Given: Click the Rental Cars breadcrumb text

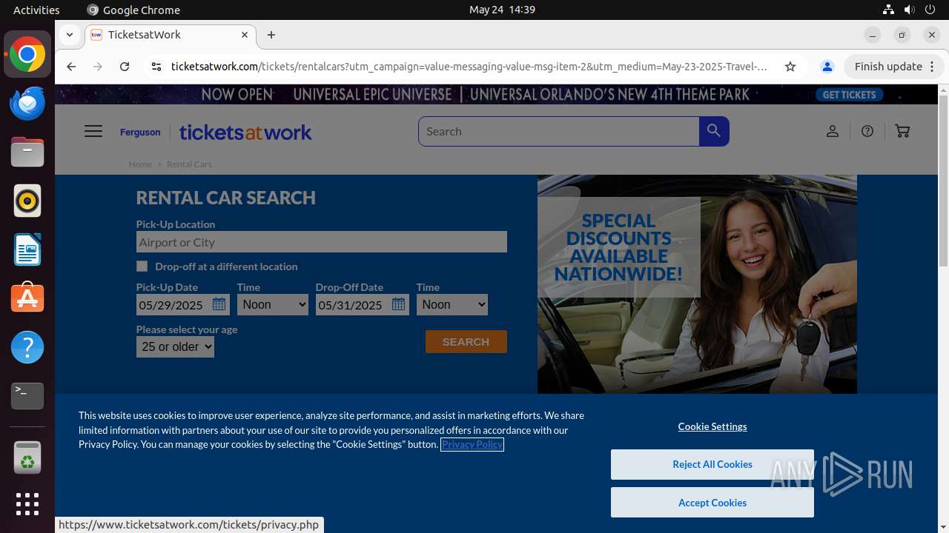Looking at the screenshot, I should tap(189, 164).
